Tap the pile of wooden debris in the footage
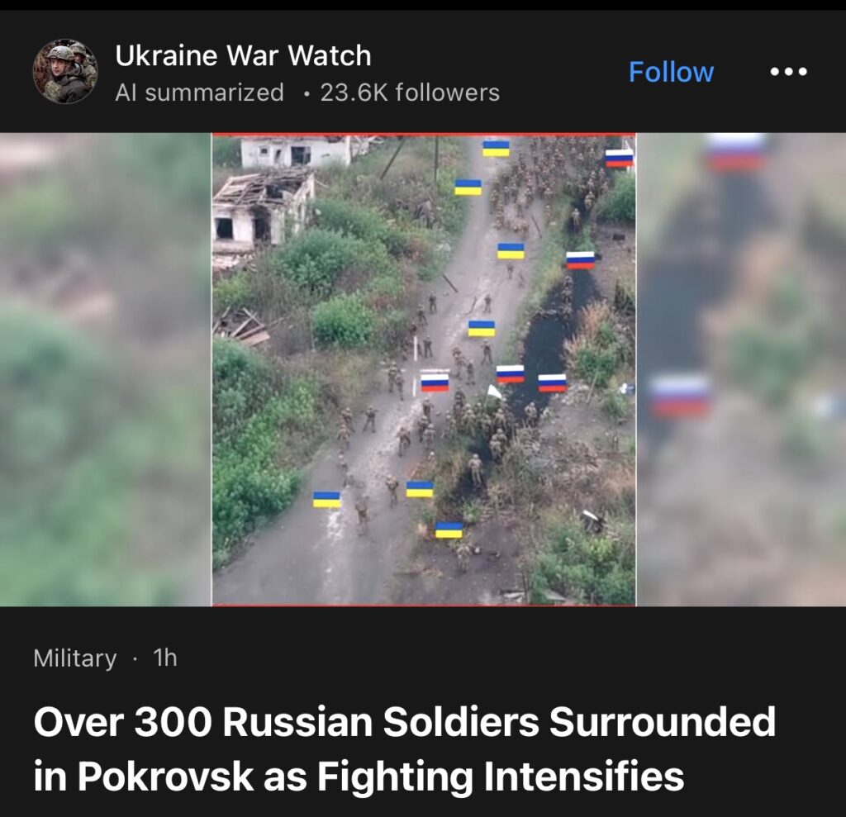 coord(242,326)
